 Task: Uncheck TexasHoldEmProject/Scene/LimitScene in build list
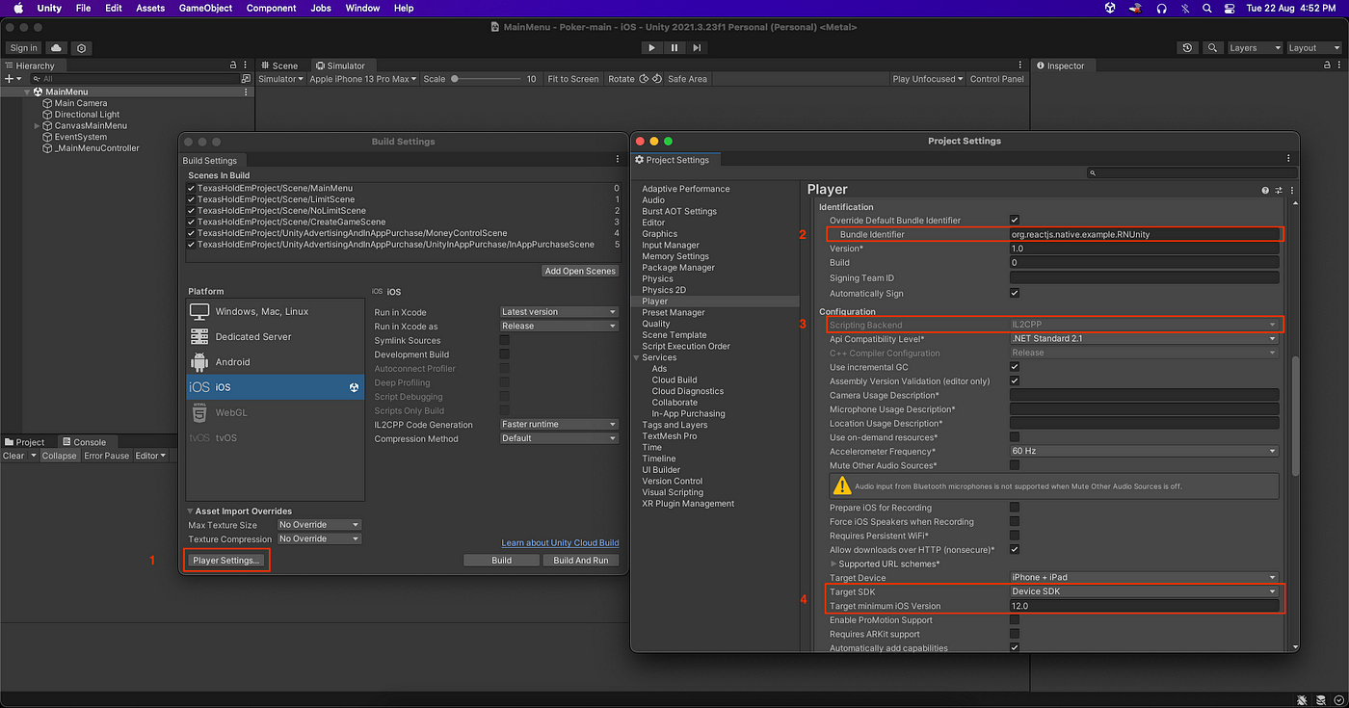click(x=191, y=199)
